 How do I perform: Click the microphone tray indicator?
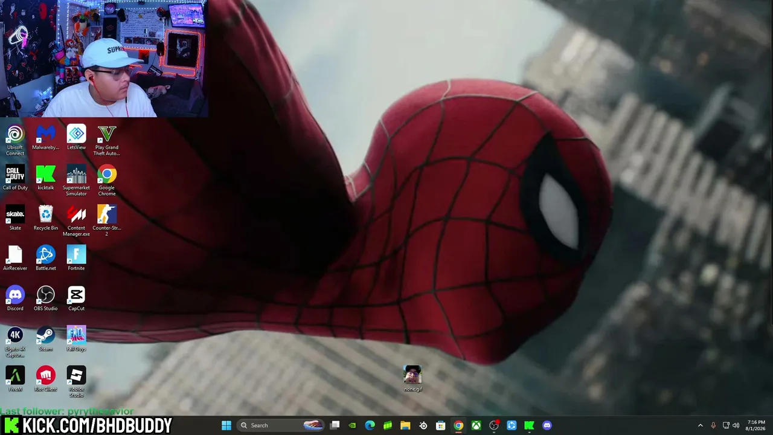coord(713,425)
